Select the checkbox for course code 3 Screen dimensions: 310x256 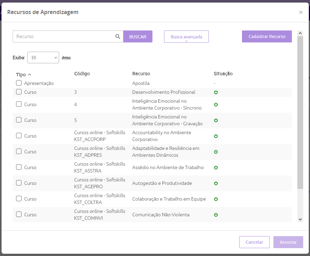(x=19, y=92)
